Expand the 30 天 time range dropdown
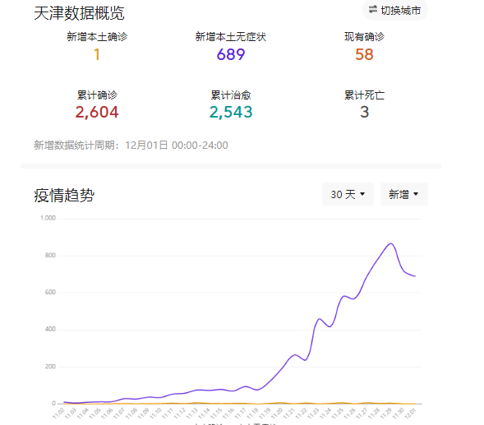The image size is (484, 425). (348, 194)
